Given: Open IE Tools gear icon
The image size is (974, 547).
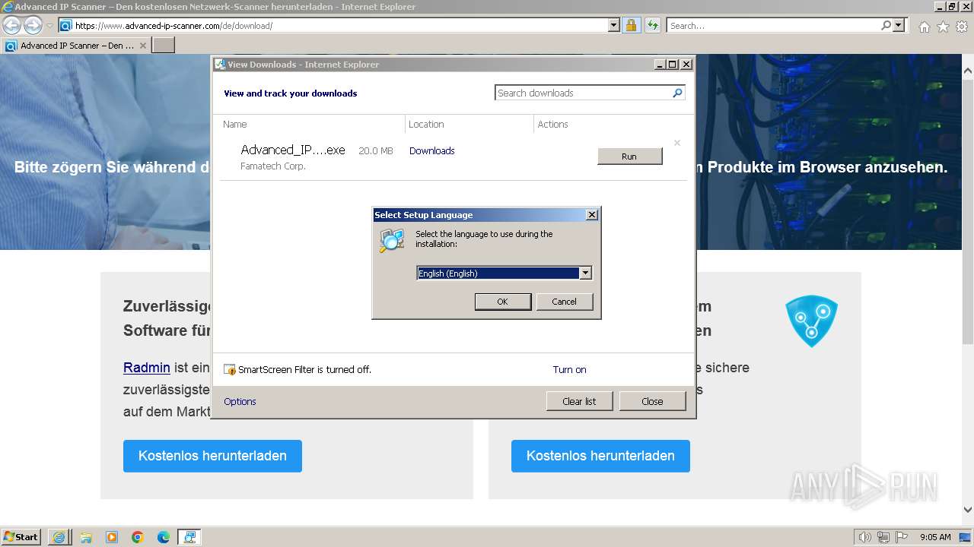Looking at the screenshot, I should coord(962,27).
